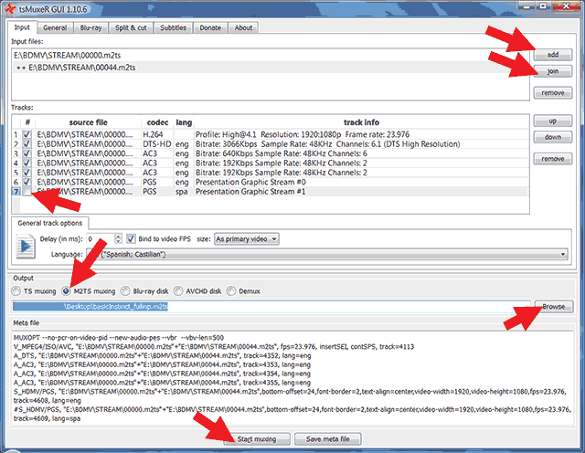Switch to the General tab

[x=55, y=28]
